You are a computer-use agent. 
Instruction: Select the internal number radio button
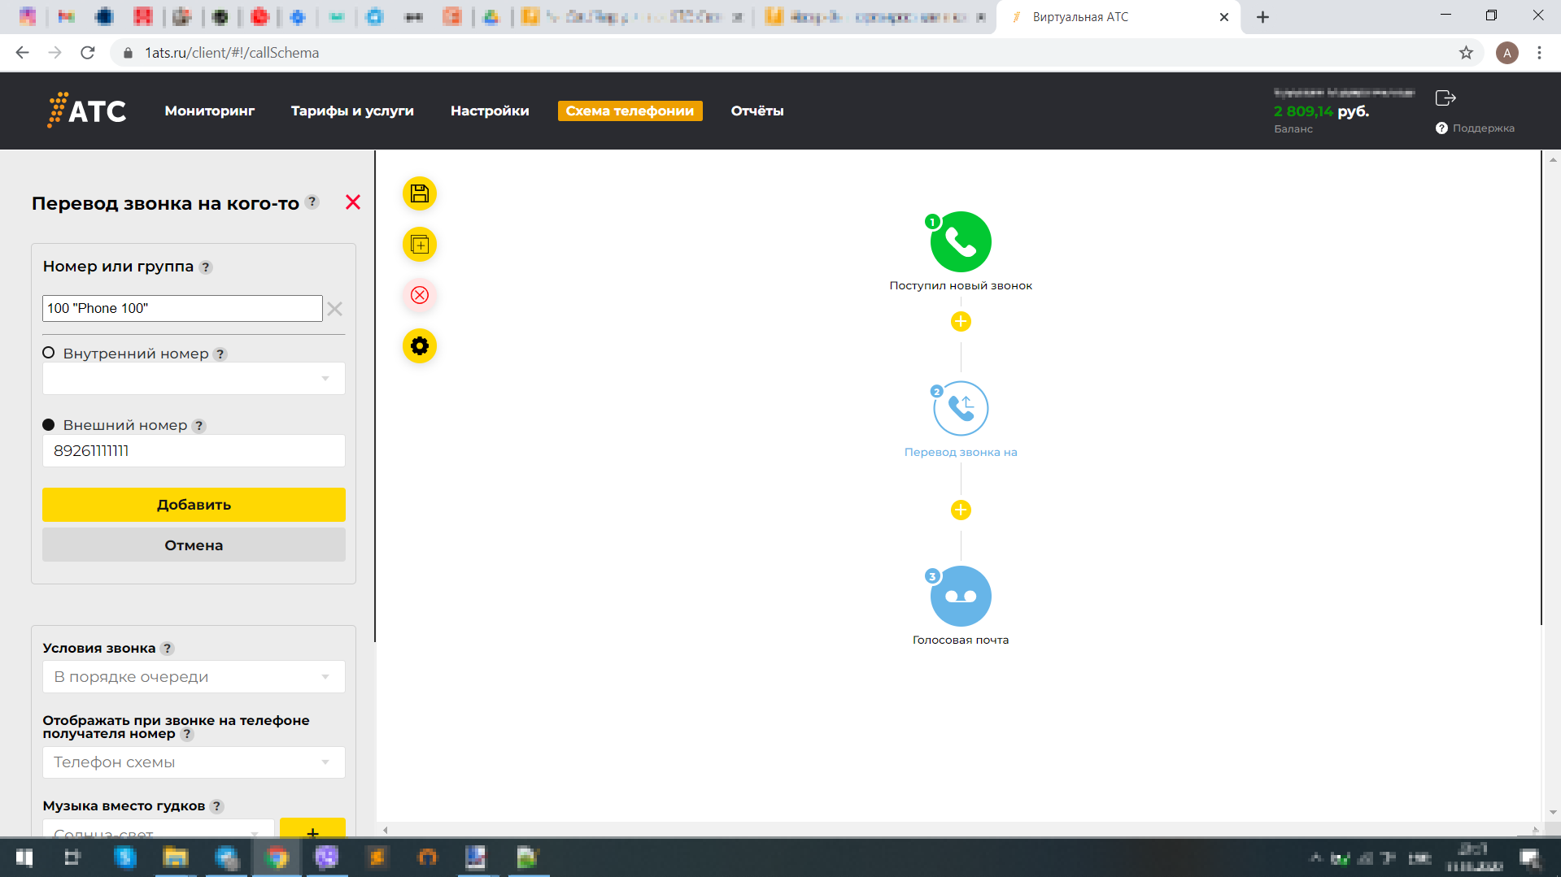click(49, 353)
